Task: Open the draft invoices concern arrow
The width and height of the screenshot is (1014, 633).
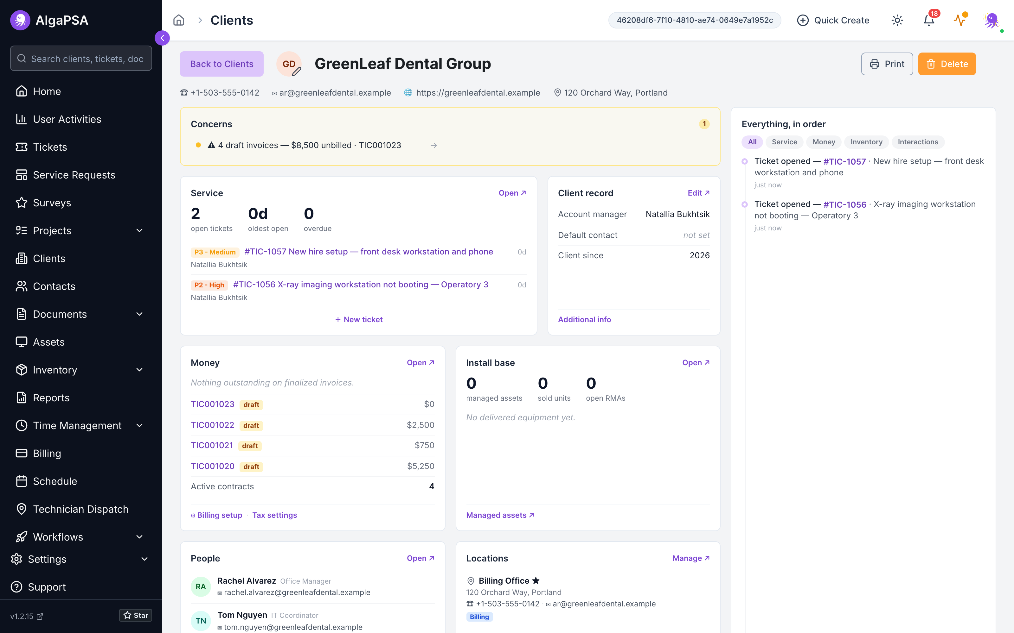Action: pyautogui.click(x=434, y=145)
